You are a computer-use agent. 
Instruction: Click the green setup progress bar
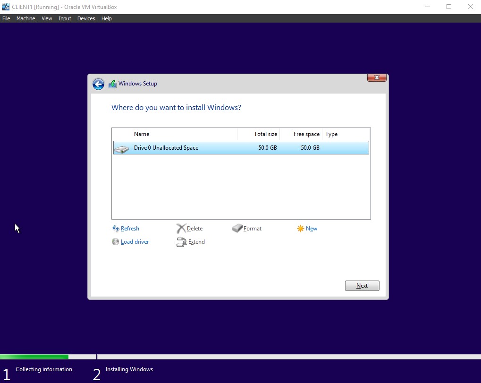click(34, 357)
